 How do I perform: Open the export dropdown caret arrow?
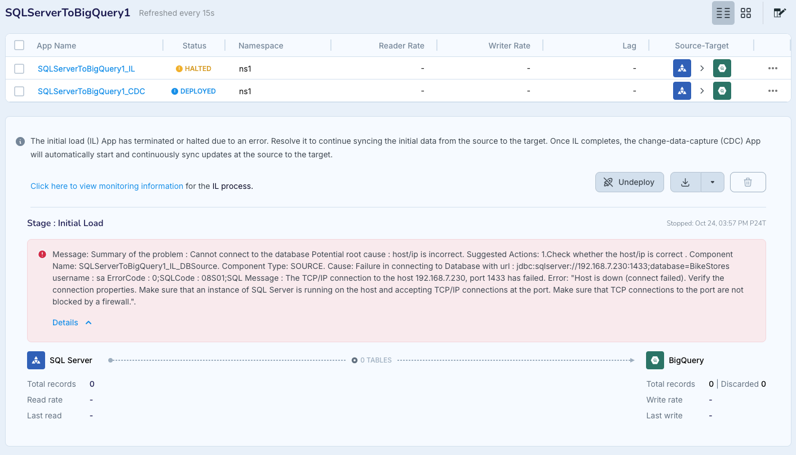(x=713, y=182)
